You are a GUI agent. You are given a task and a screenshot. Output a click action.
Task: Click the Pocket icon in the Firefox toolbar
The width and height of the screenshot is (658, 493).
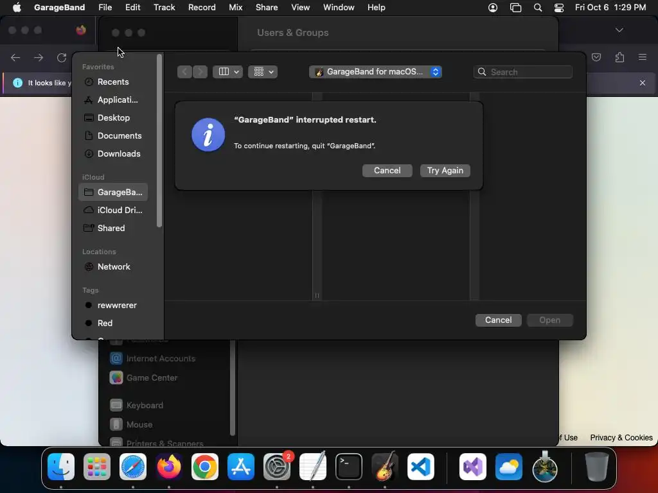click(596, 57)
